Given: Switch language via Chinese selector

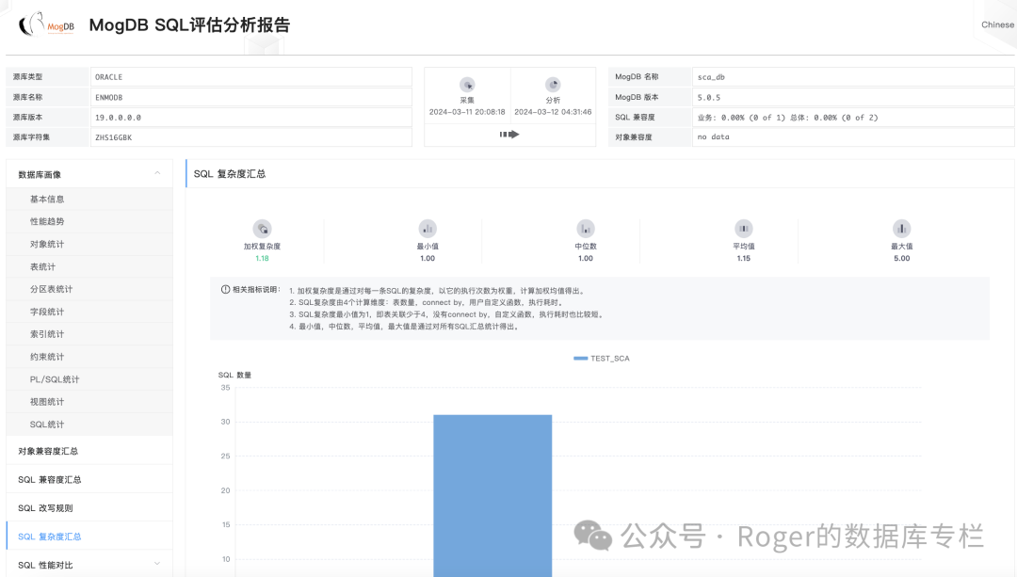Looking at the screenshot, I should pos(997,24).
